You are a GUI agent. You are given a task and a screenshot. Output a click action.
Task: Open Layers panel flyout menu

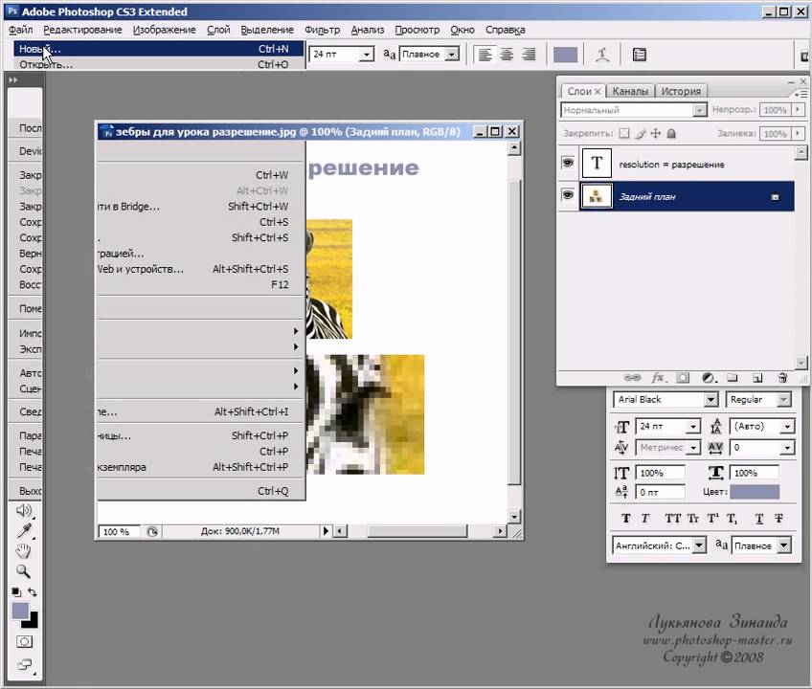pyautogui.click(x=801, y=94)
